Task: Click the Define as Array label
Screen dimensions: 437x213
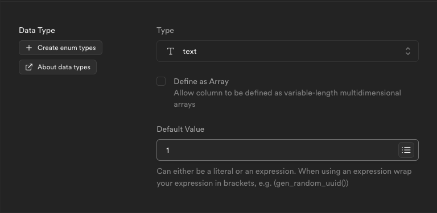Action: click(x=201, y=81)
